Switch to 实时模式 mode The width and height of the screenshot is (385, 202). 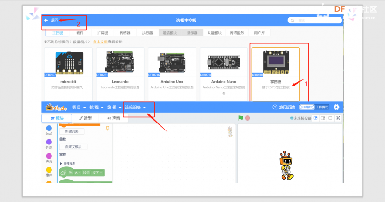pos(307,107)
